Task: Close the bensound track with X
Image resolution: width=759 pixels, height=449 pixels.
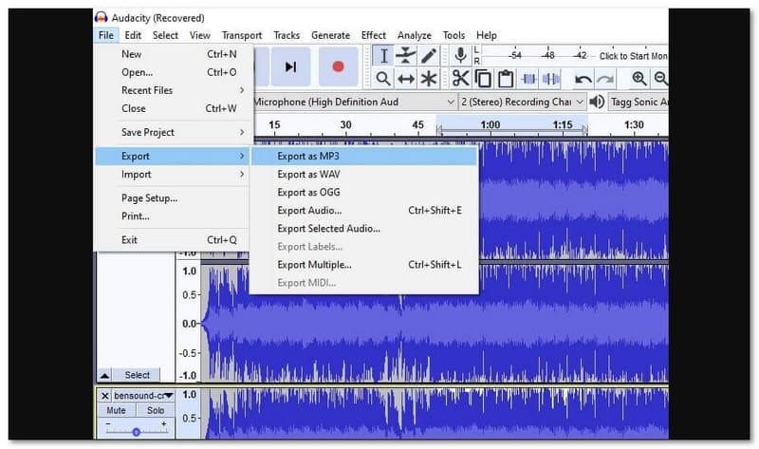Action: pos(104,396)
